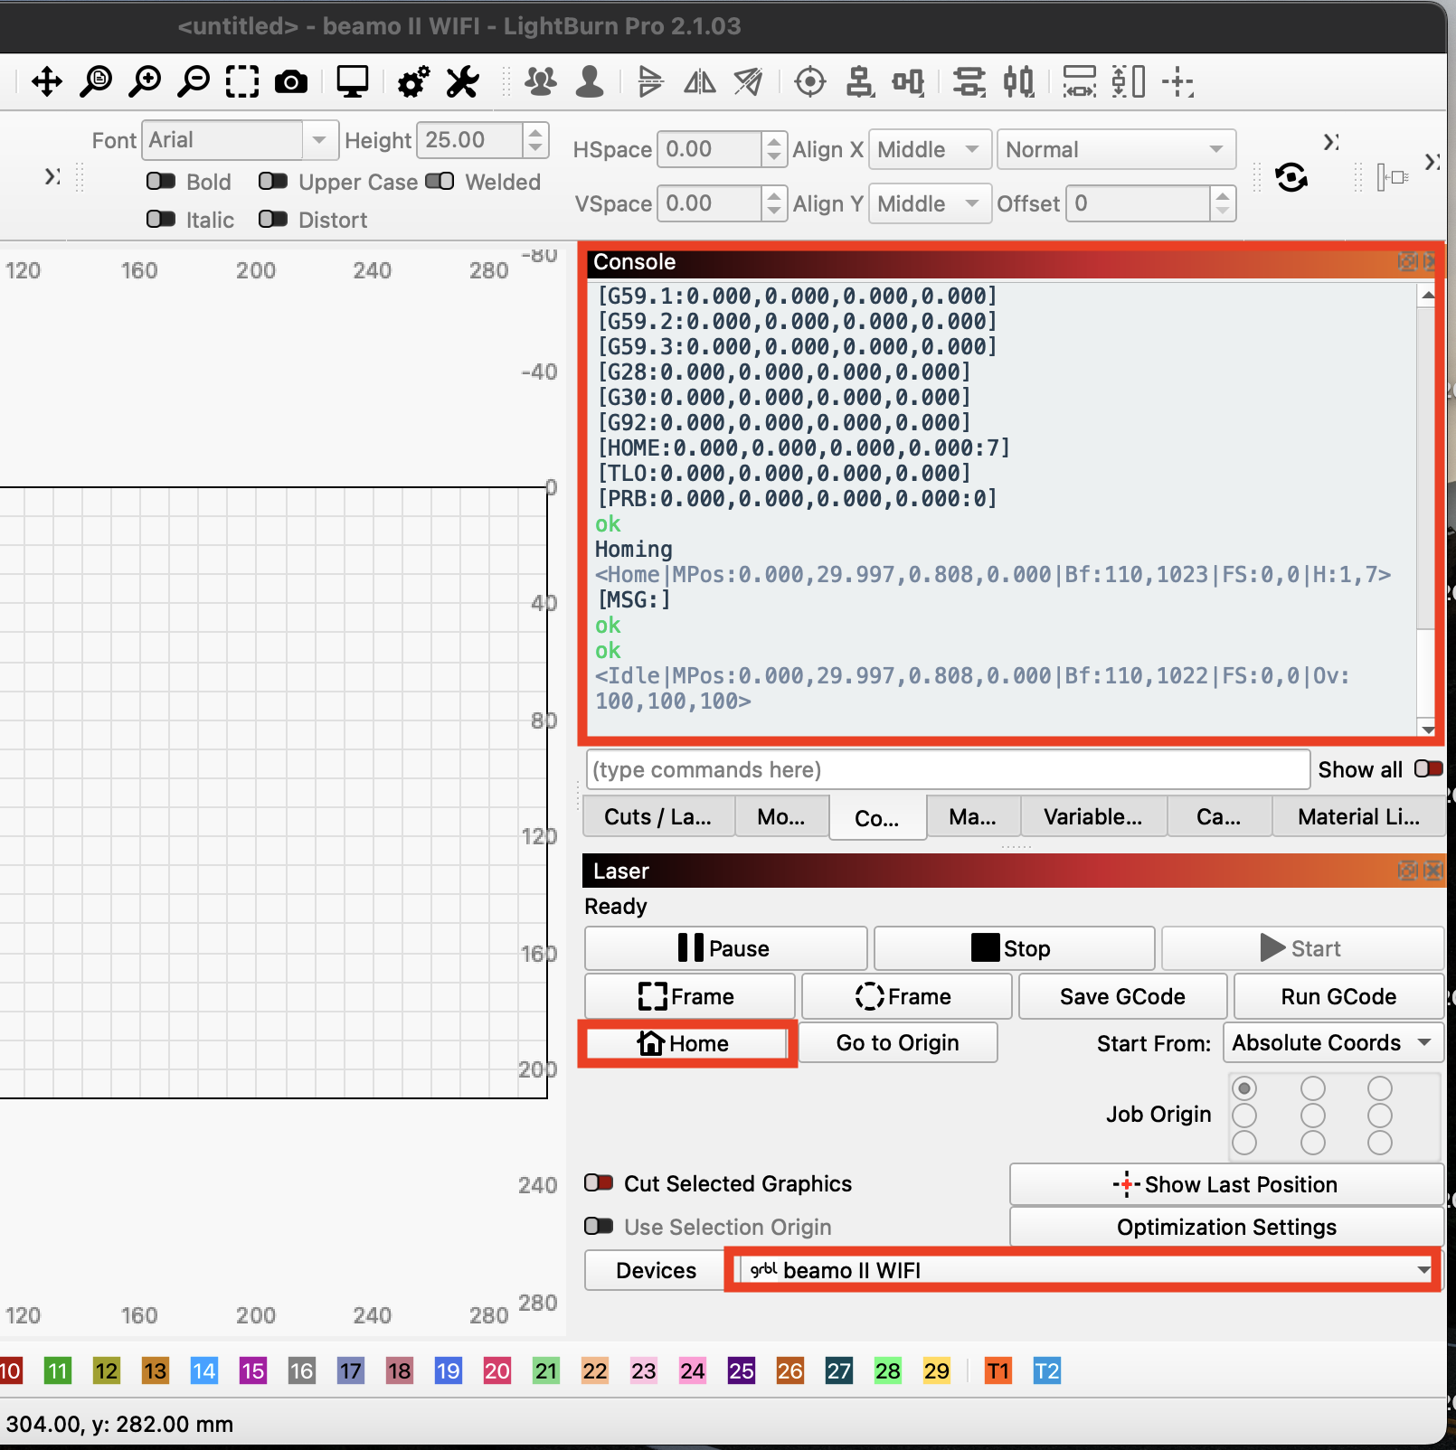Select the pan arrows tool
The image size is (1456, 1450).
(x=46, y=82)
